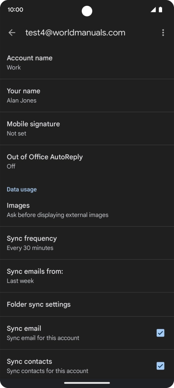Open the three-dot overflow menu
Screen dimensions: 174x388
pyautogui.click(x=163, y=33)
